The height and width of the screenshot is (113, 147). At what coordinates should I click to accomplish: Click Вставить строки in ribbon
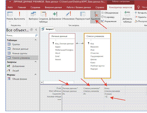pyautogui.click(x=141, y=13)
